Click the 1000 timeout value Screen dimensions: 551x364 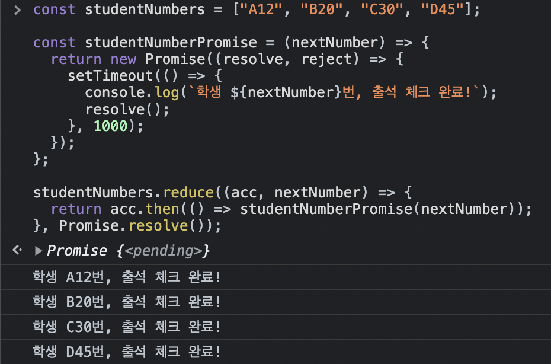[110, 126]
